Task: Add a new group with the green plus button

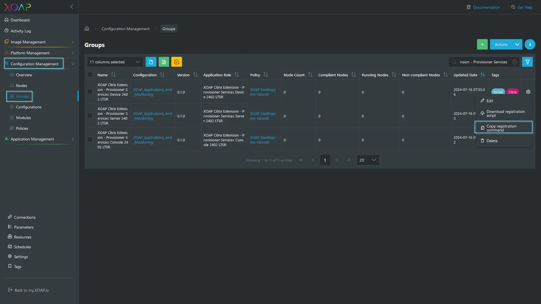Action: click(482, 44)
